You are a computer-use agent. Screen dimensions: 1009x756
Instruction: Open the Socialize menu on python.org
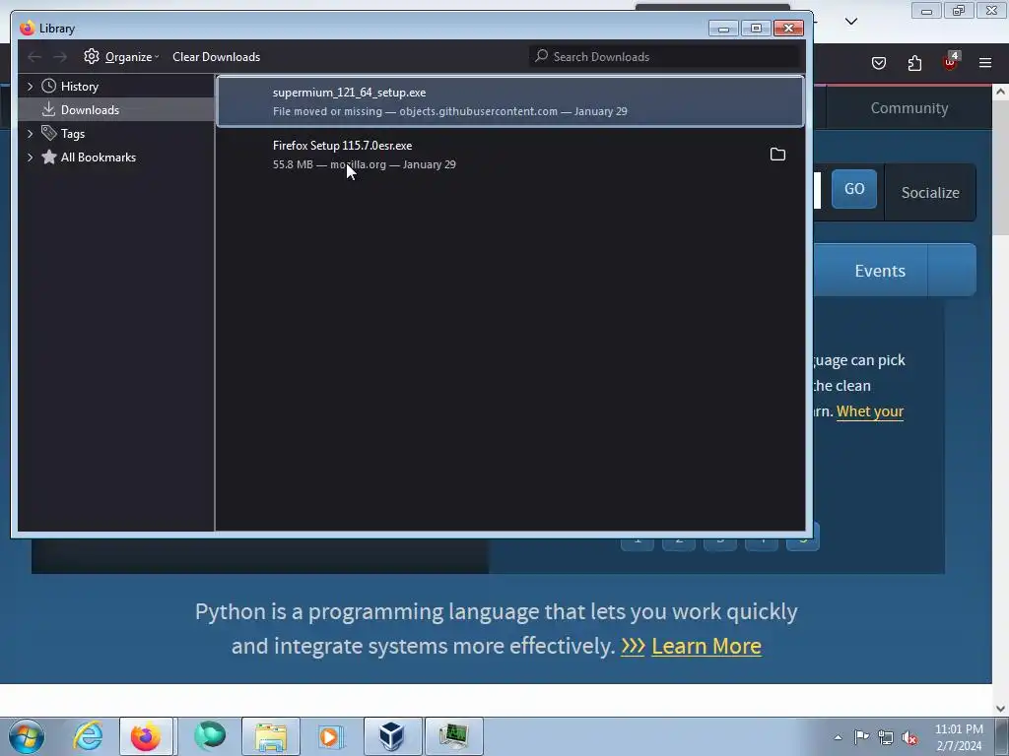[x=930, y=192]
